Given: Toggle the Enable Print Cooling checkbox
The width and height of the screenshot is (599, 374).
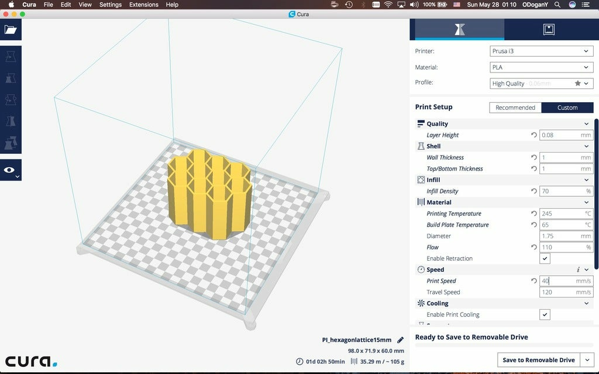Looking at the screenshot, I should (545, 314).
